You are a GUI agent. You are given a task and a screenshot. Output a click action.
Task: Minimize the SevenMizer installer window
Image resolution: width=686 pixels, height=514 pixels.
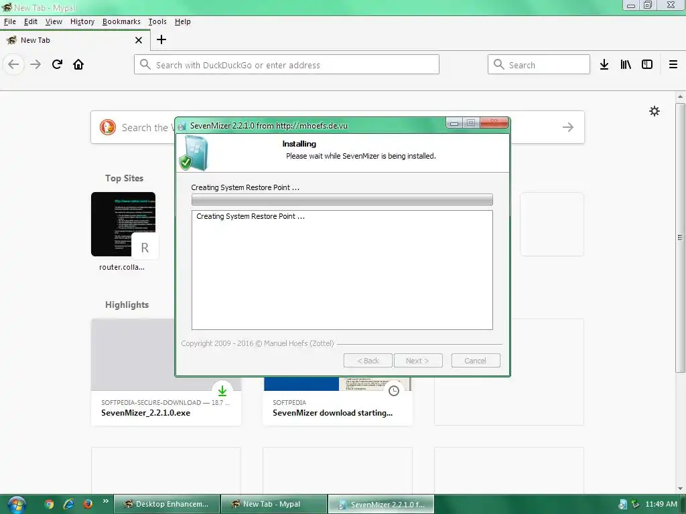[x=454, y=123]
